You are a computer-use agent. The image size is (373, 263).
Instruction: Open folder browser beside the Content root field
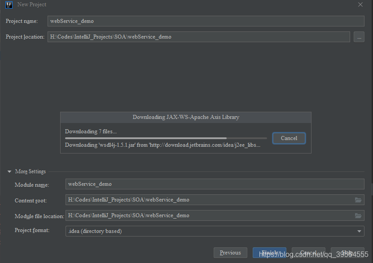pyautogui.click(x=358, y=200)
